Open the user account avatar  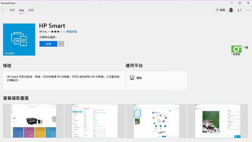point(231,10)
